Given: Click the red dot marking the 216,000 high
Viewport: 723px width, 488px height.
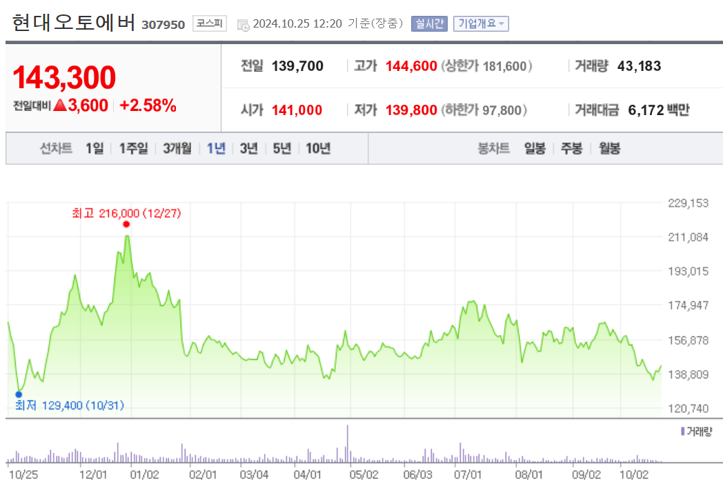Looking at the screenshot, I should coord(126,224).
